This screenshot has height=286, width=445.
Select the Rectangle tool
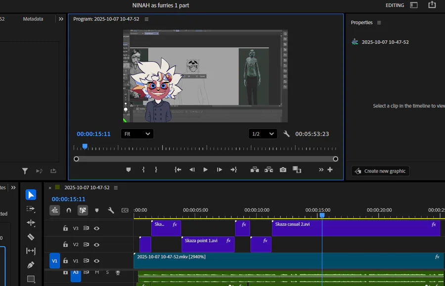31,279
